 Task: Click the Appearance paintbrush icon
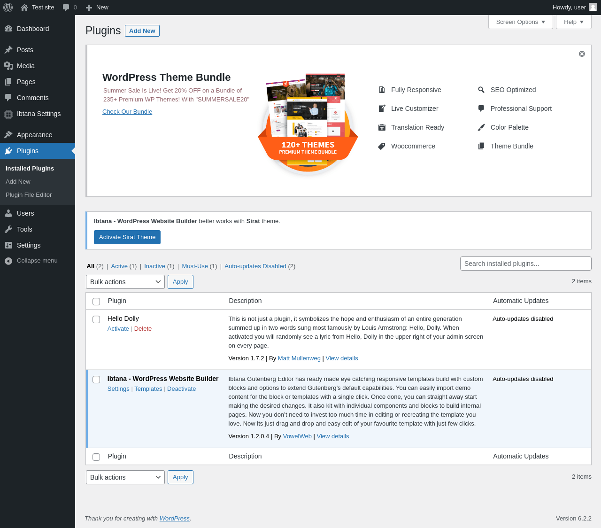pos(8,135)
